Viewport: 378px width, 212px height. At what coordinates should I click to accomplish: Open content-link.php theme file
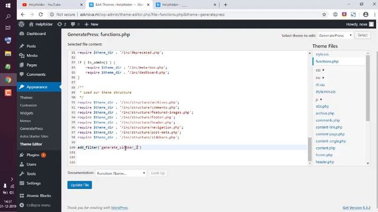[329, 127]
